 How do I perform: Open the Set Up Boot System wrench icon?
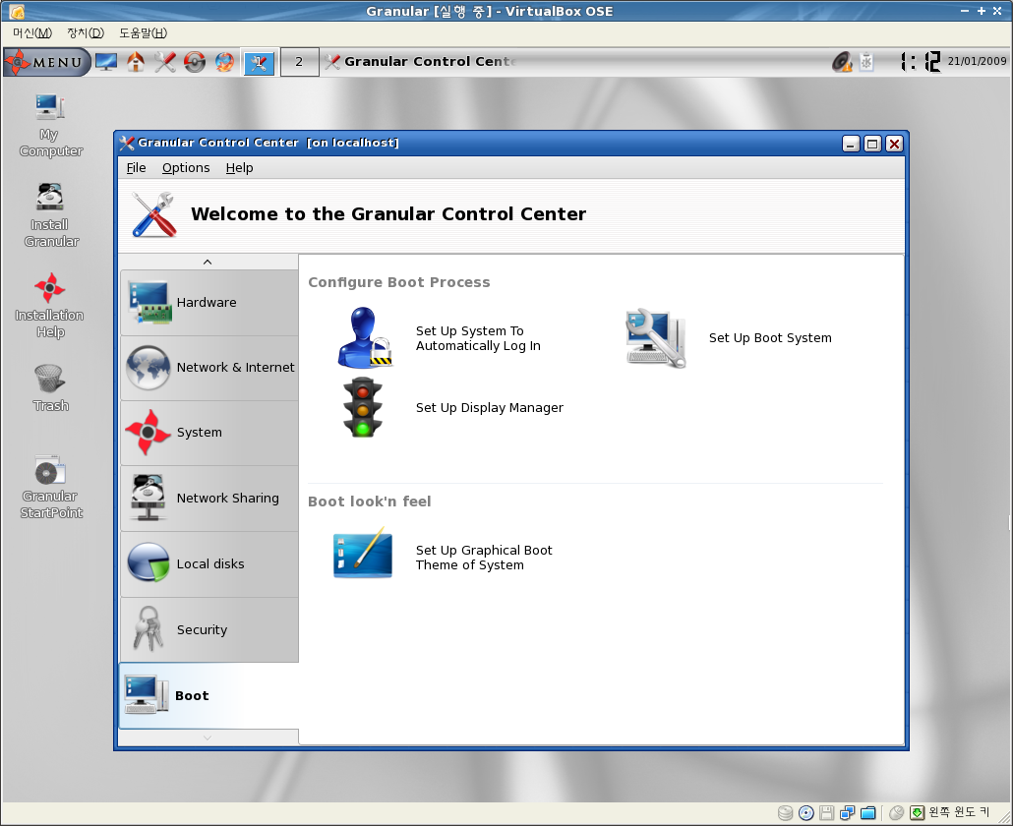655,337
